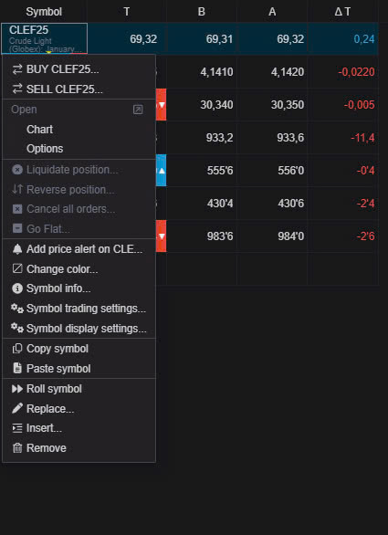Click the blue up-arrow indicator beside 555'6
Image resolution: width=388 pixels, height=535 pixels.
click(x=161, y=170)
